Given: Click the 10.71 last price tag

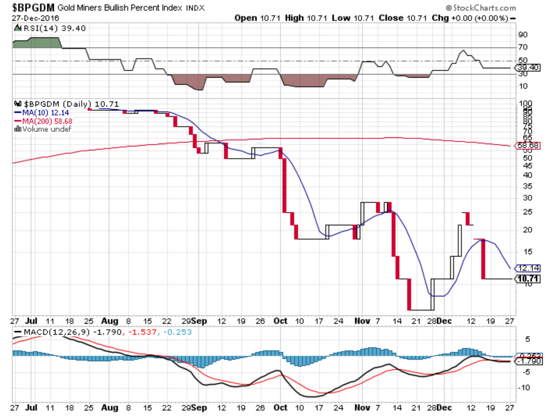Looking at the screenshot, I should [528, 279].
